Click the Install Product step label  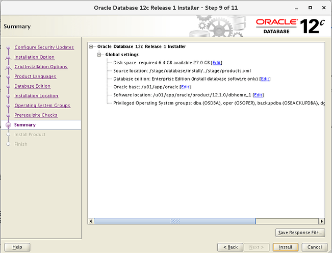click(30, 135)
